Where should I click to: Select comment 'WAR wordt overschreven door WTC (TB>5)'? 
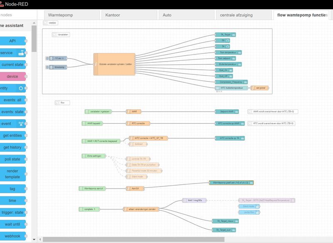tap(273, 111)
